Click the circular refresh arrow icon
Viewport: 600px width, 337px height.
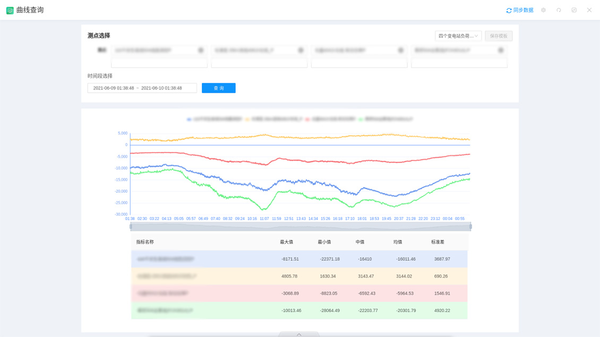tap(559, 10)
